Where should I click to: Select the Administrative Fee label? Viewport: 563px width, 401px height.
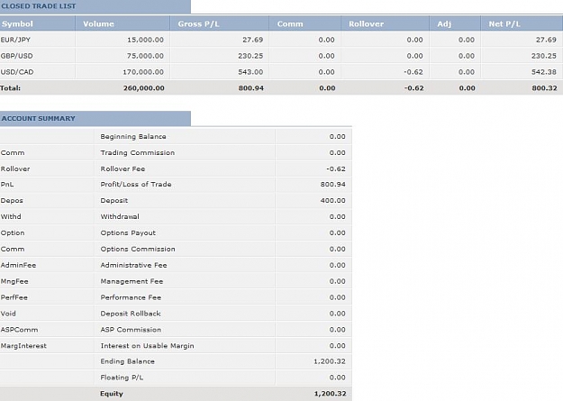pos(133,265)
